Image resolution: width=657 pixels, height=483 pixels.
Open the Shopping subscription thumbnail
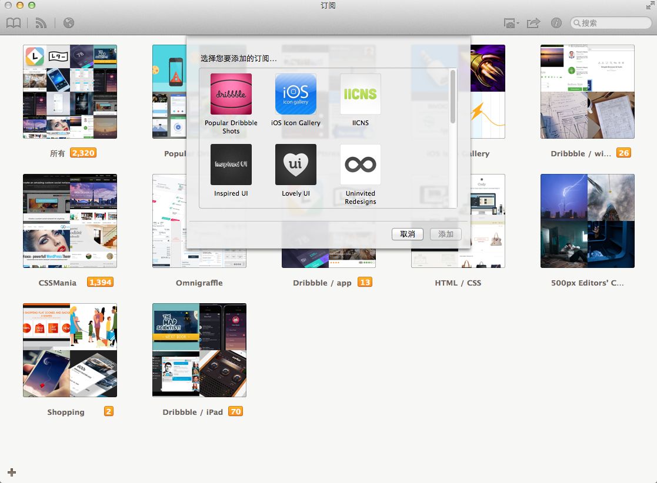[70, 350]
